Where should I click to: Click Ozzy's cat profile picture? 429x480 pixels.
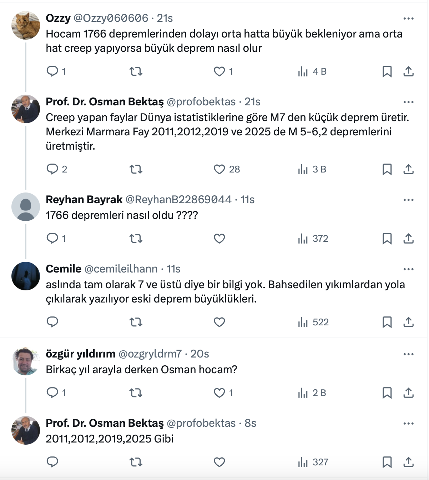pyautogui.click(x=26, y=25)
